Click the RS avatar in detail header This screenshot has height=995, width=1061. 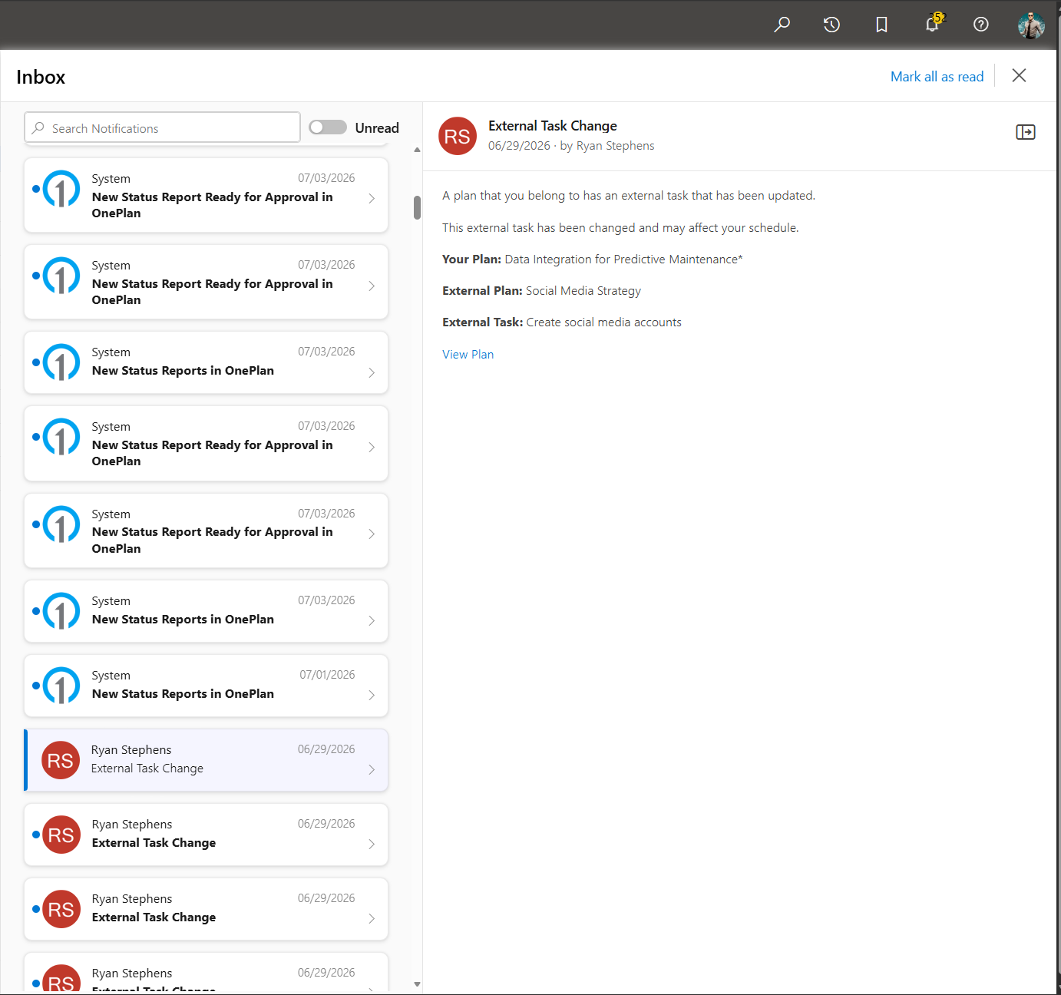(458, 136)
